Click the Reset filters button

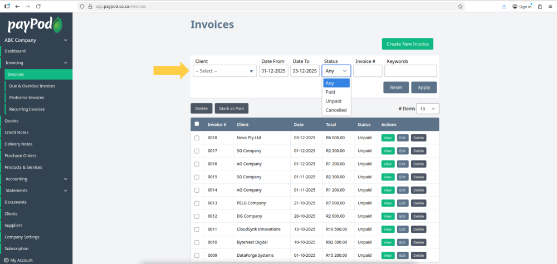click(396, 87)
